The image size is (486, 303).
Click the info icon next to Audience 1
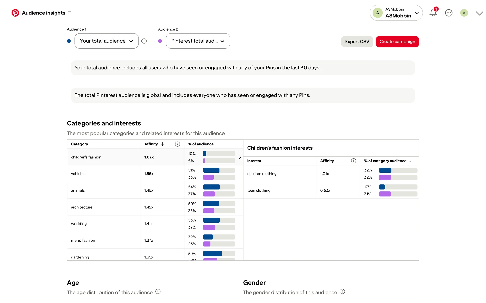(144, 41)
